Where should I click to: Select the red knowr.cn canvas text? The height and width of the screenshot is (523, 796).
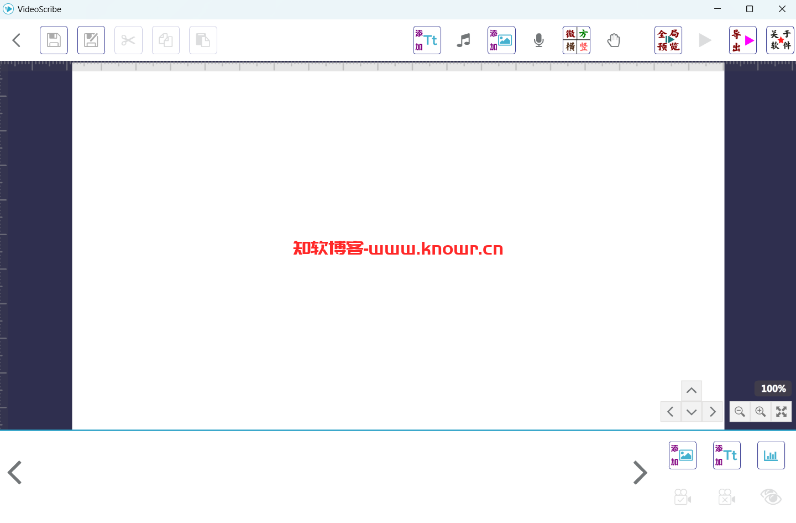coord(398,248)
